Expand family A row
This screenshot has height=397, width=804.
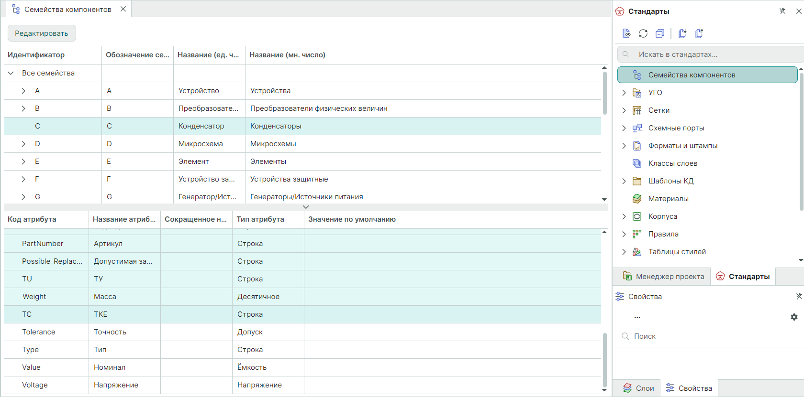23,91
